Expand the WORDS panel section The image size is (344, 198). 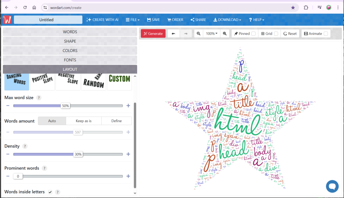pyautogui.click(x=70, y=32)
